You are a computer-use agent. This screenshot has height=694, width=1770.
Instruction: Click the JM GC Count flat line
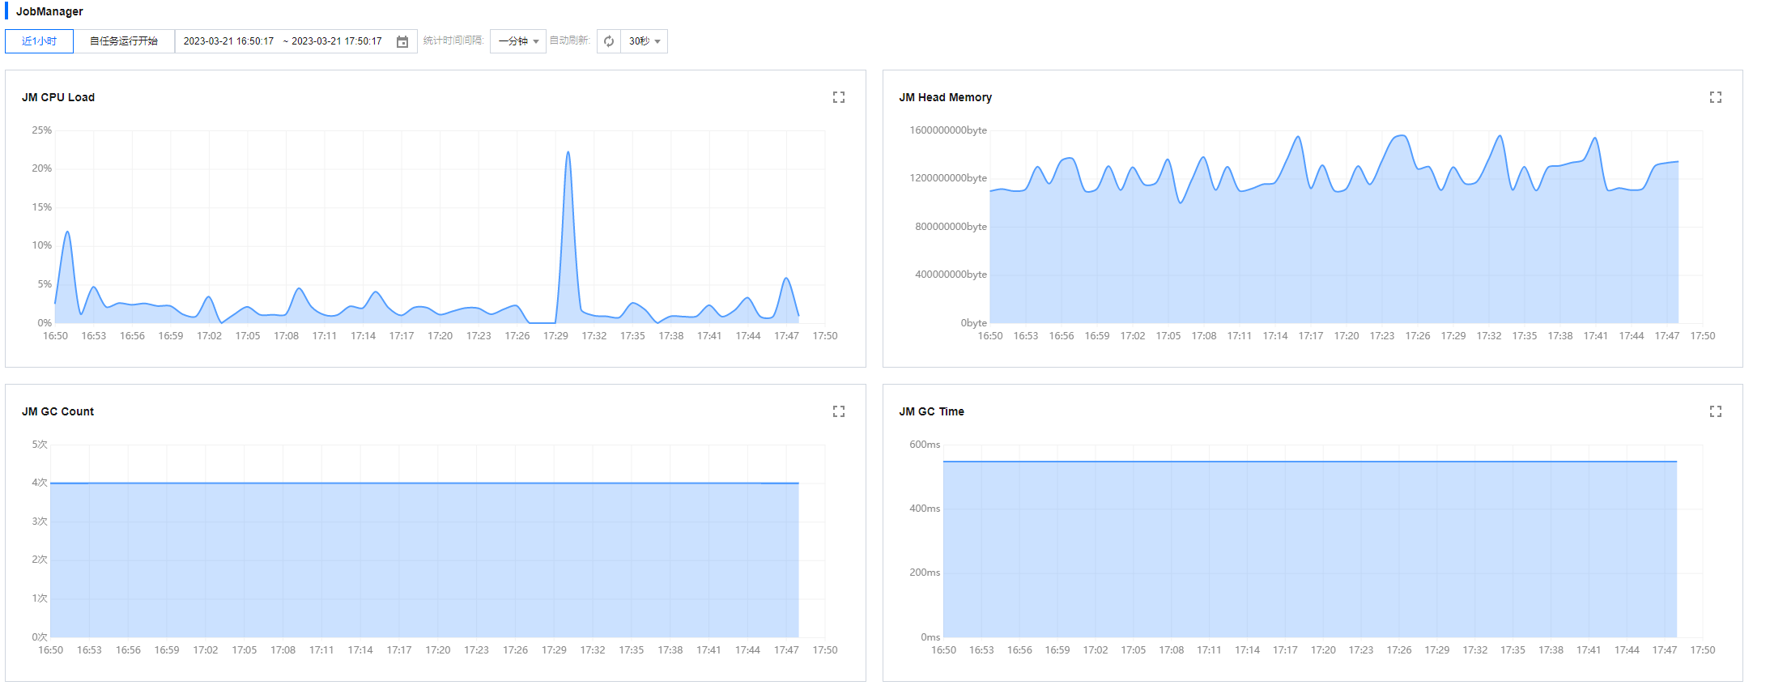pyautogui.click(x=424, y=483)
